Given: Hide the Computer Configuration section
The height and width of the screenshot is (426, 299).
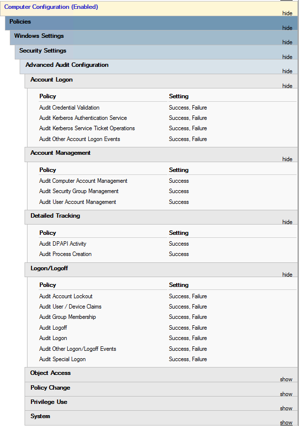Looking at the screenshot, I should [x=287, y=13].
